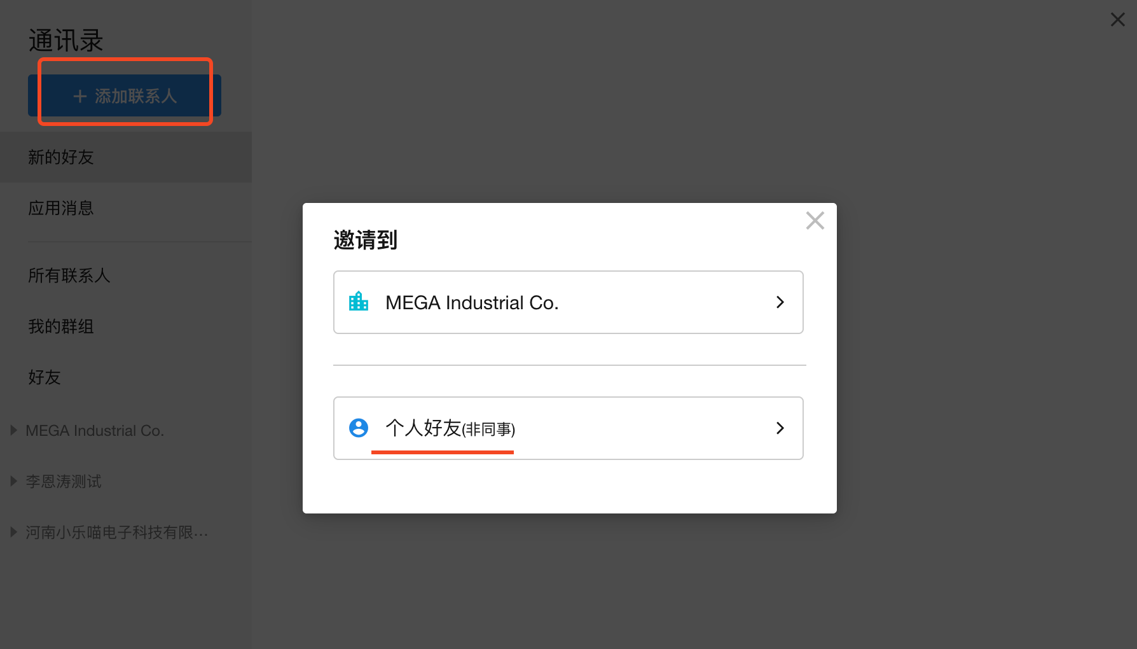Click chevron arrow on MEGA Industrial Co. option
The image size is (1137, 649).
tap(780, 302)
